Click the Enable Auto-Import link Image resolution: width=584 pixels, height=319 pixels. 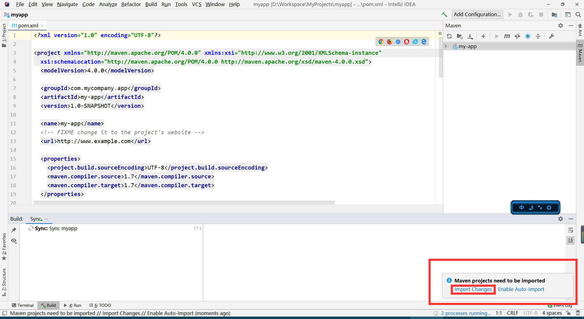[521, 289]
